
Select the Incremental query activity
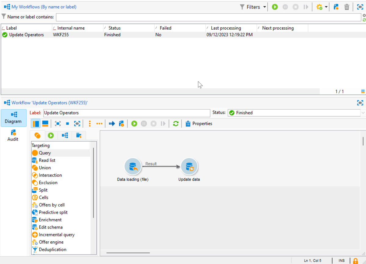(61, 235)
